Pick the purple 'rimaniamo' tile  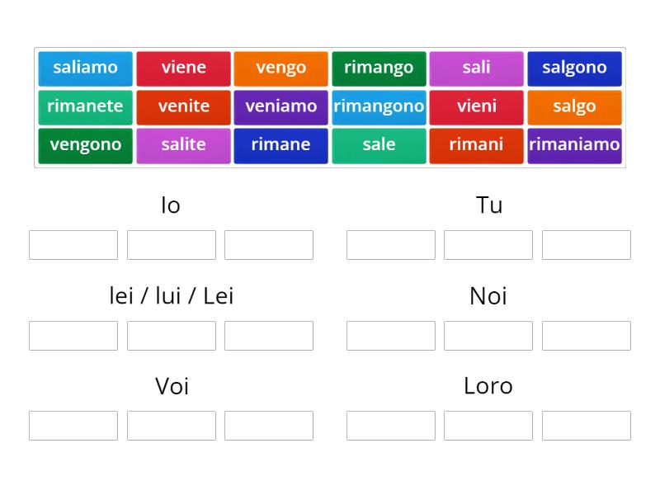coord(574,146)
